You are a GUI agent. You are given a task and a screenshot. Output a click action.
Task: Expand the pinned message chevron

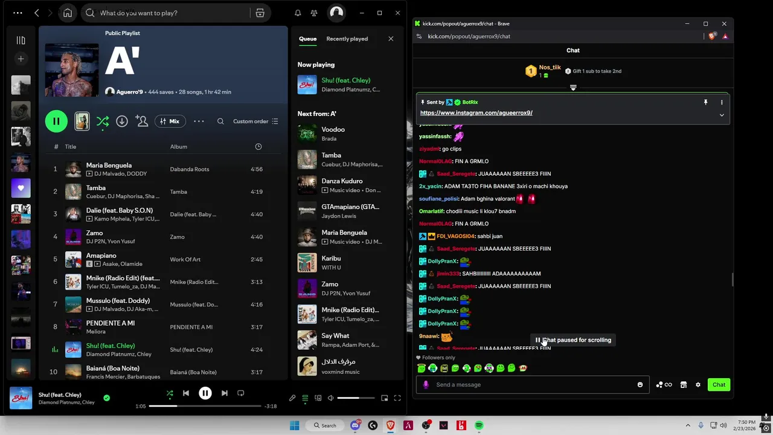pos(722,115)
